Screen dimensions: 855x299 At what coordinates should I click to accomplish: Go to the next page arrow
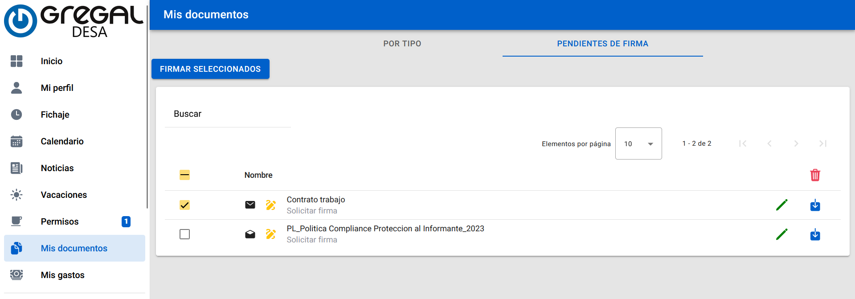[x=796, y=143]
